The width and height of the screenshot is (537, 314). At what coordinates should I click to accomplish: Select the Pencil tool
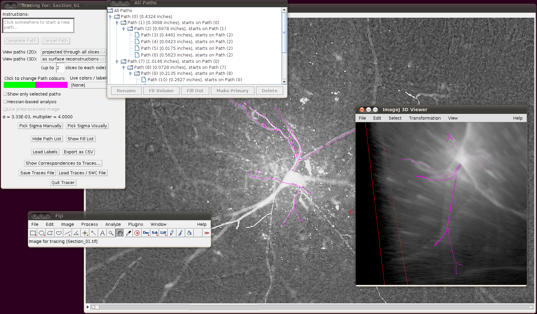click(x=172, y=233)
